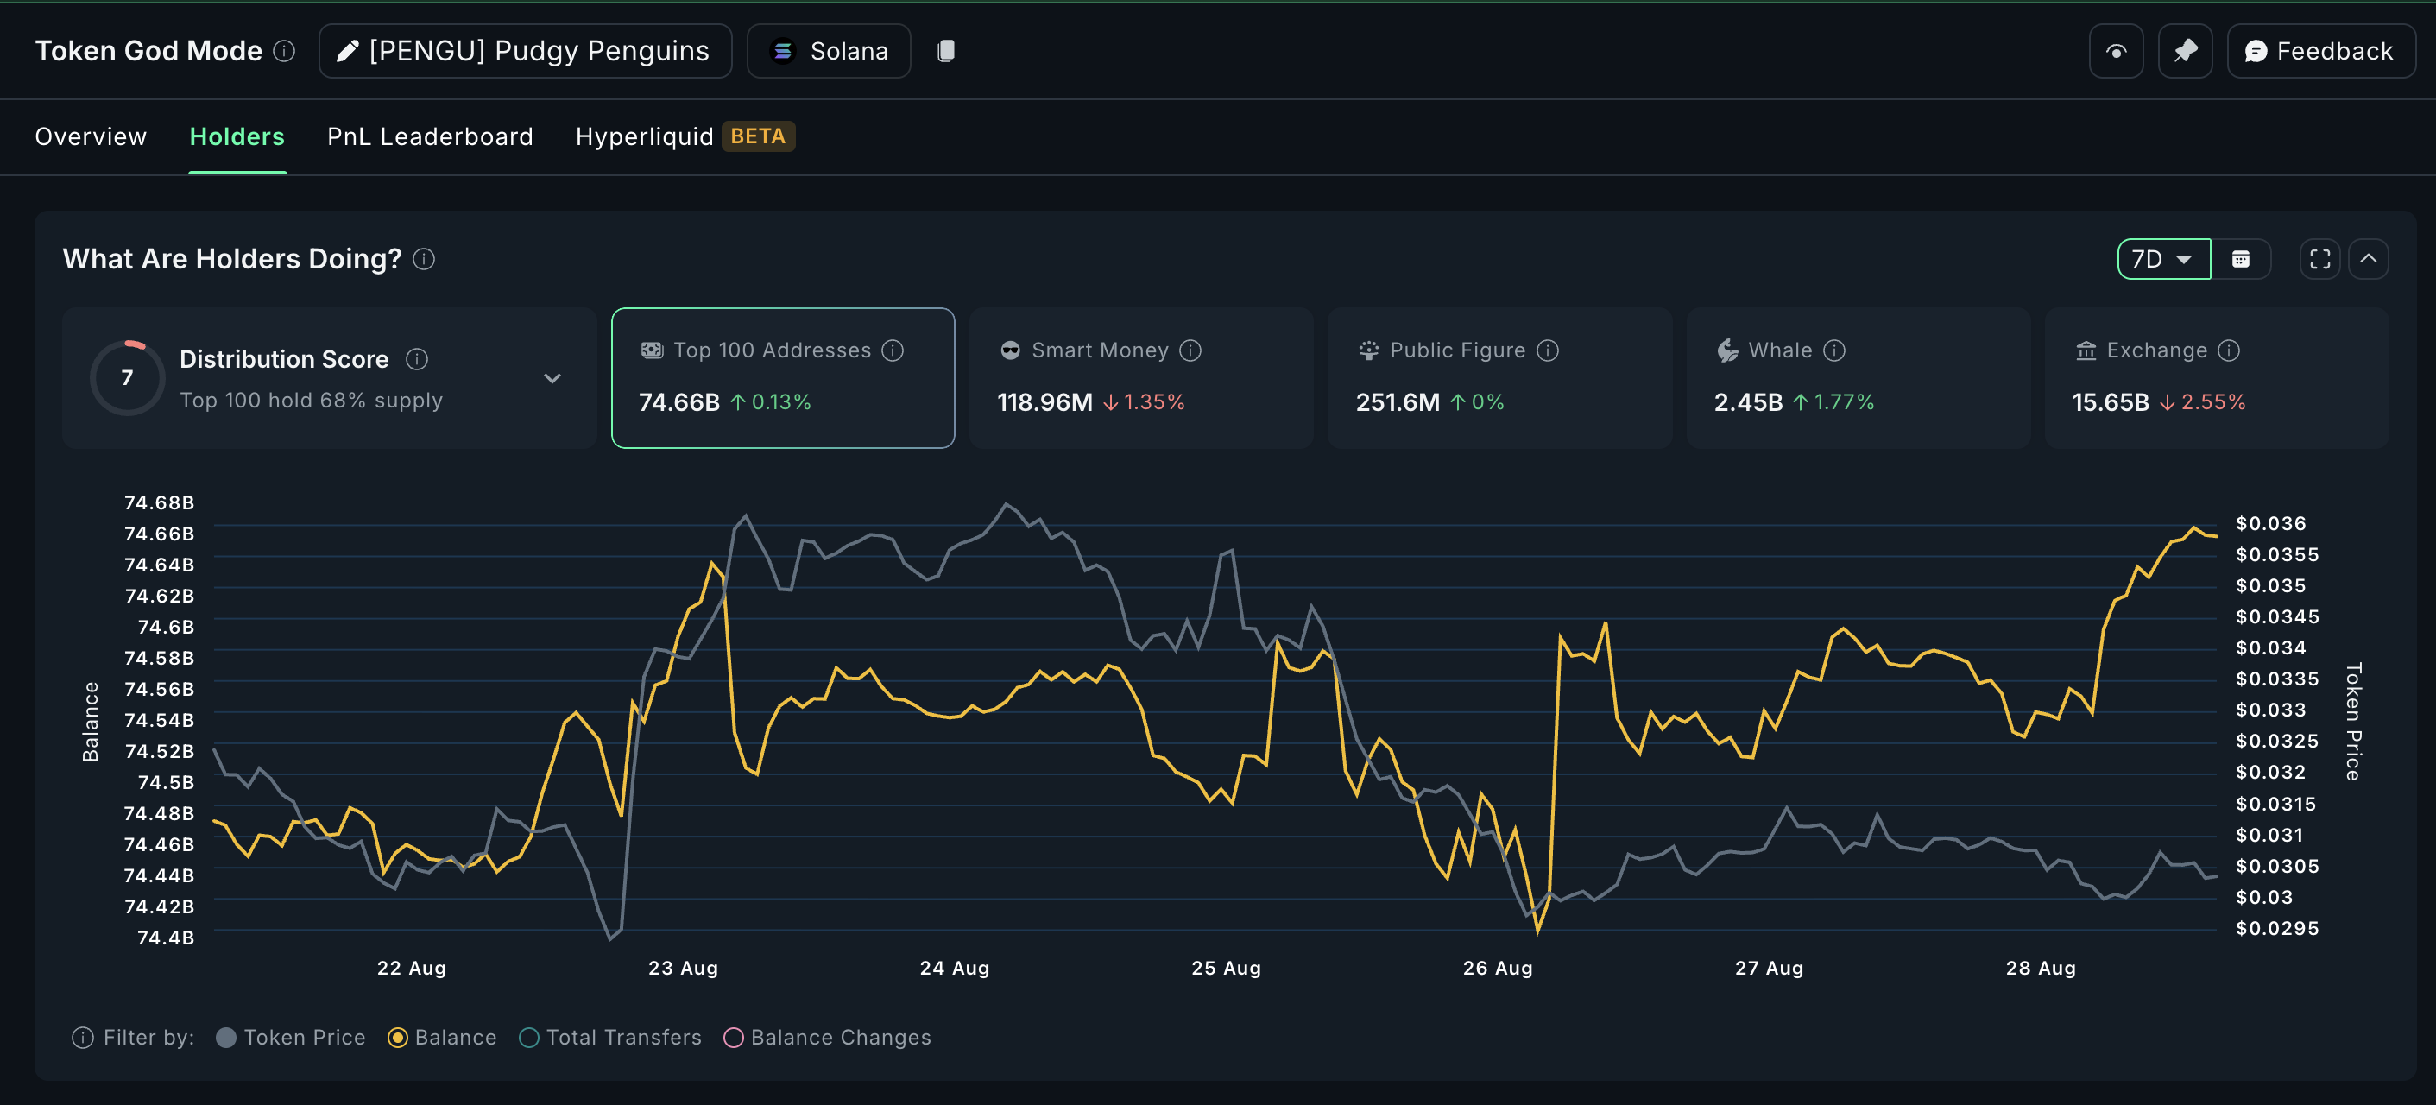Click the eye watch icon in header
This screenshot has width=2436, height=1105.
(x=2116, y=51)
